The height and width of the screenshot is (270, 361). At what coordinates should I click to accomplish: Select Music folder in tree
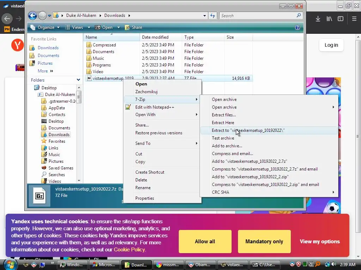pyautogui.click(x=54, y=155)
